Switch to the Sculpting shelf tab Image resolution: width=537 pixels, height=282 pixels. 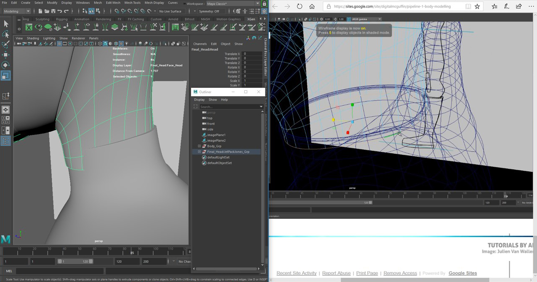pyautogui.click(x=42, y=19)
